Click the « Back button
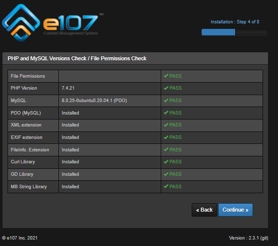Screen dimensions: 278x246 [x=204, y=210]
